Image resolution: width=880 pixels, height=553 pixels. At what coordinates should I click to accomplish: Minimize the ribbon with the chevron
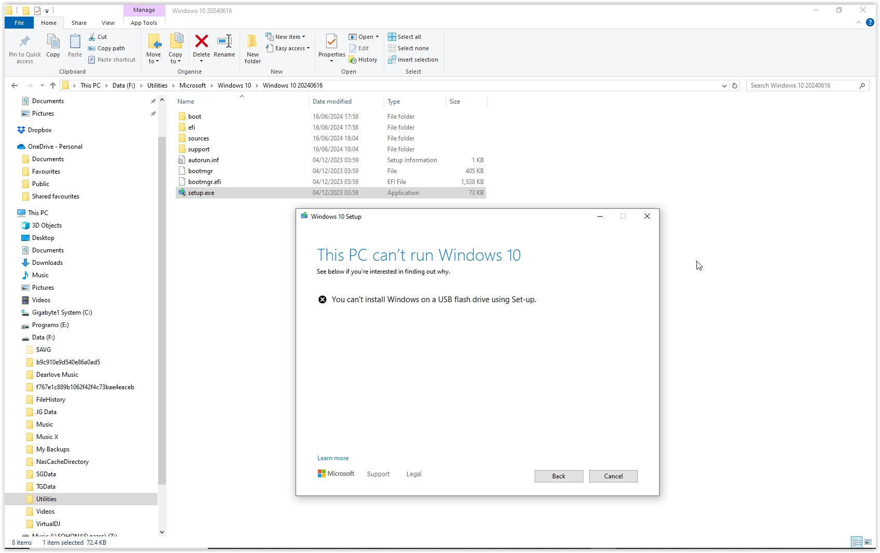pos(858,22)
